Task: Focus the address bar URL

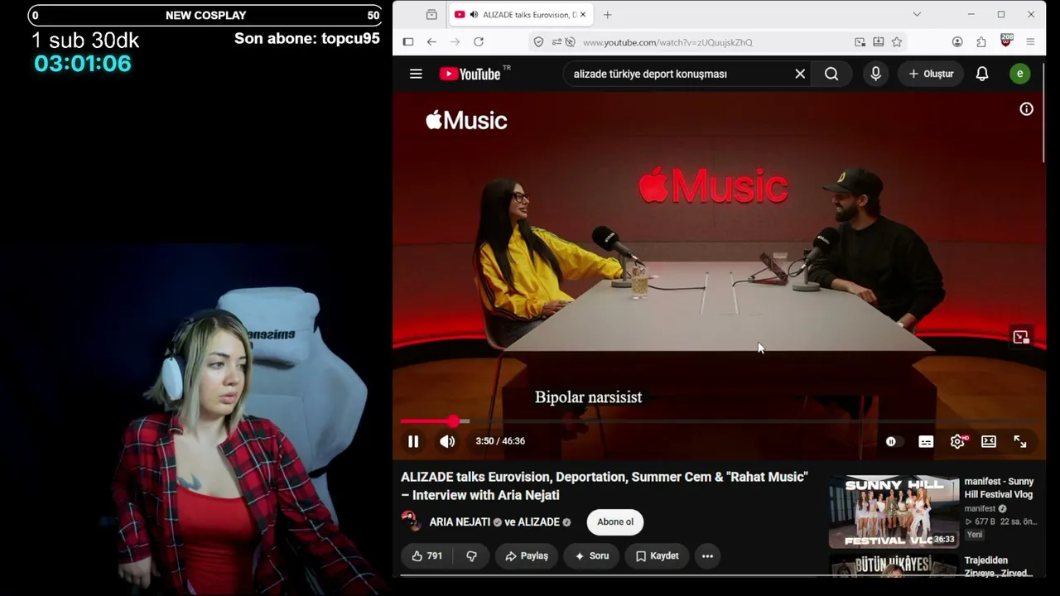Action: point(667,42)
